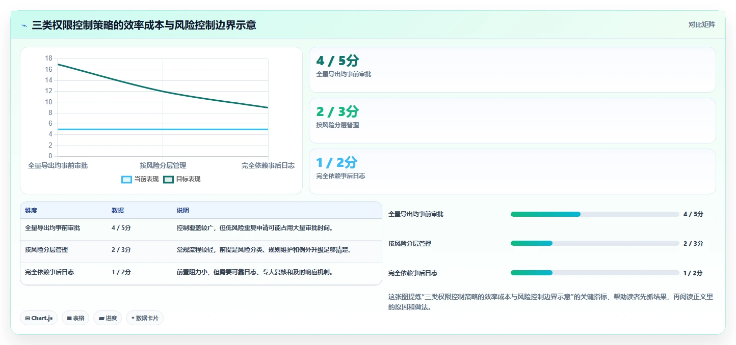This screenshot has width=736, height=345.
Task: Click progress label 完全依赖事后日志
Action: click(413, 273)
